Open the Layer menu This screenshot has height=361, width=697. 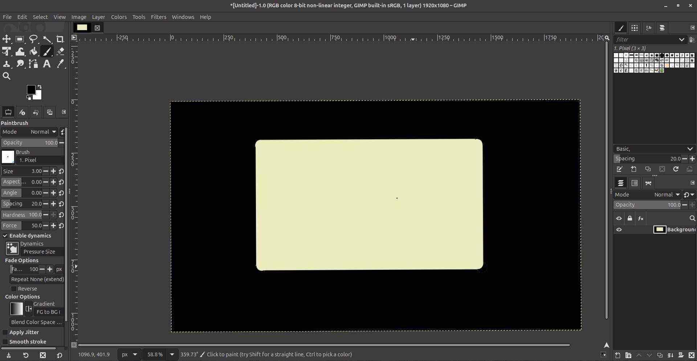[98, 17]
